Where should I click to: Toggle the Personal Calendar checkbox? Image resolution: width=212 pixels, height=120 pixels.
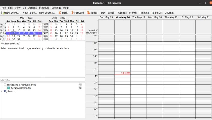(x=5, y=88)
